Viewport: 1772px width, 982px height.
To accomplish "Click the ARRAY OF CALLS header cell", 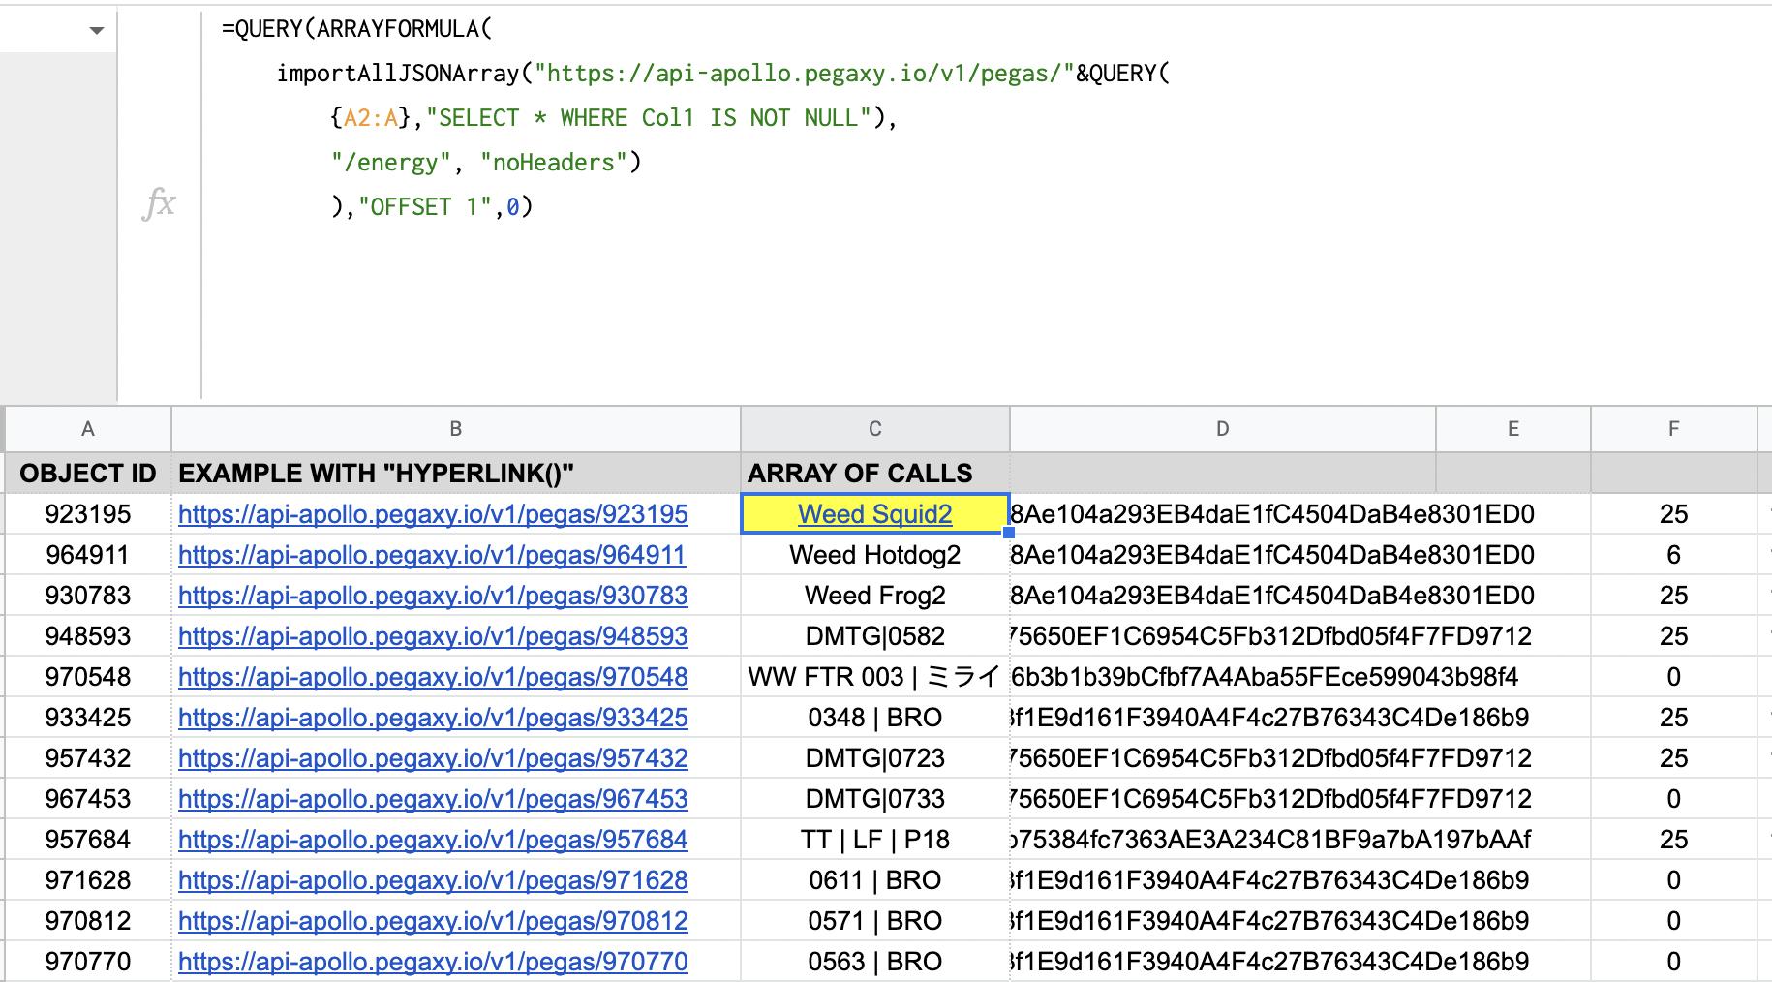I will (x=875, y=473).
